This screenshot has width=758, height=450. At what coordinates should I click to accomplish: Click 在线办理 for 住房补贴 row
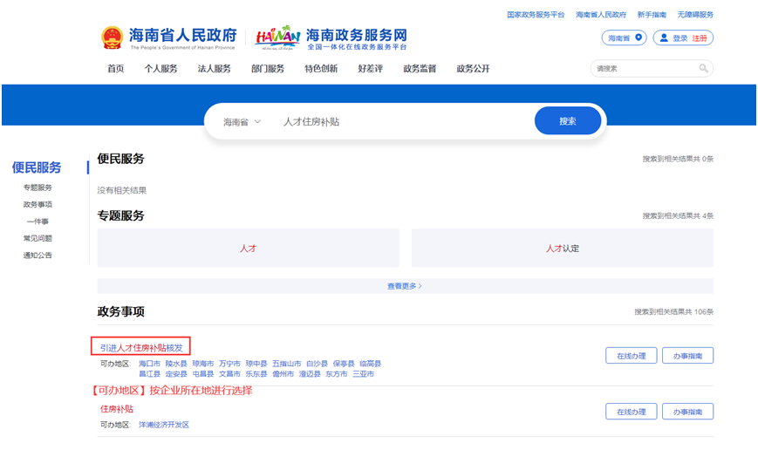coord(632,412)
